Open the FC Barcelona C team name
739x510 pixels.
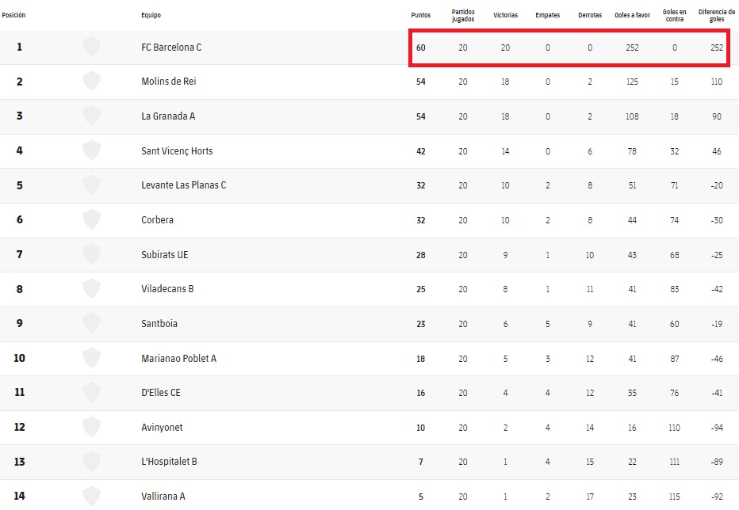pyautogui.click(x=171, y=48)
